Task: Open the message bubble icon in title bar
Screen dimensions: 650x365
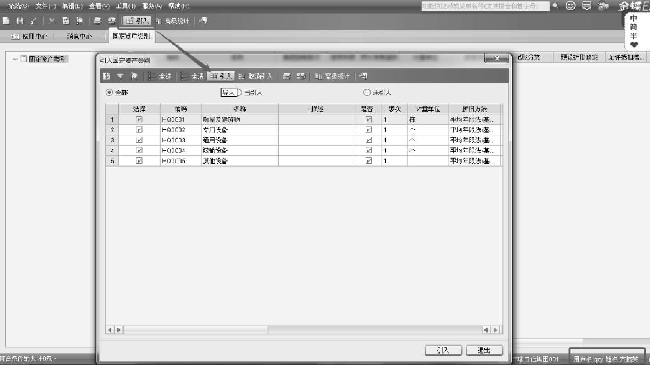Action: click(x=587, y=6)
